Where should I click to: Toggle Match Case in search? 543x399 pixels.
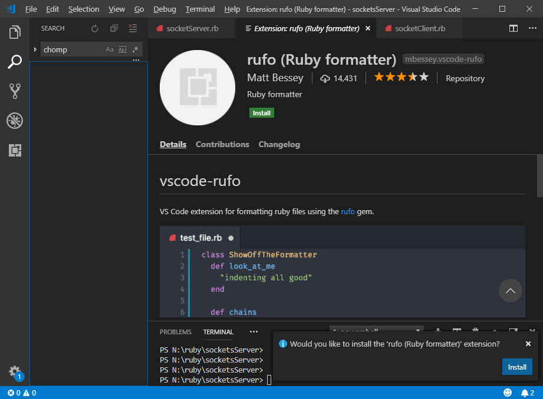pyautogui.click(x=110, y=49)
